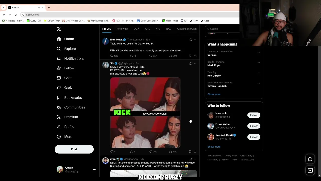
Task: Switch to the Following tab
Action: (x=122, y=29)
